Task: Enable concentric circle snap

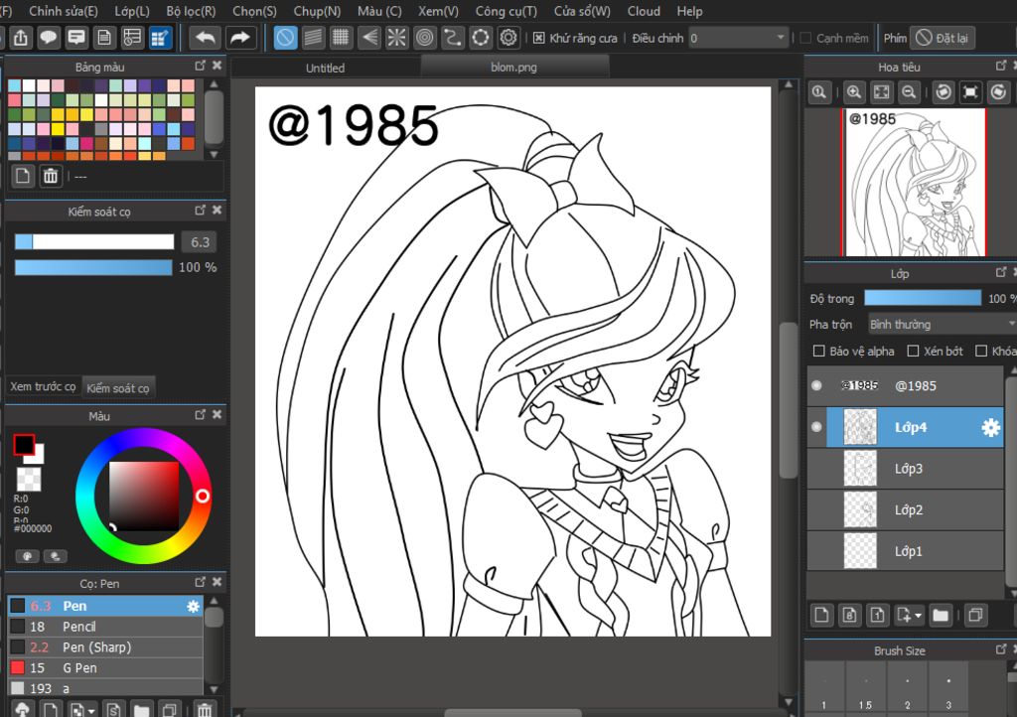Action: click(x=424, y=38)
